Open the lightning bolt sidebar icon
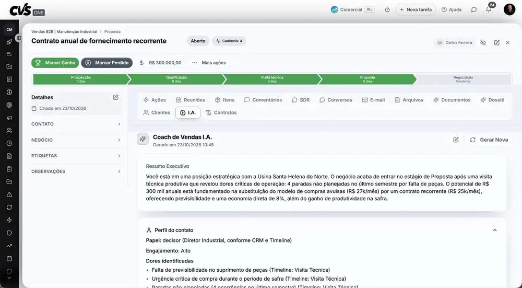 click(x=9, y=220)
